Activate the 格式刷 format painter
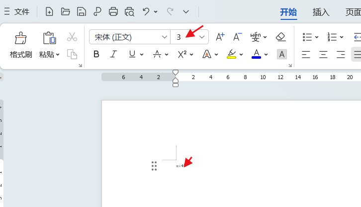Image resolution: width=361 pixels, height=207 pixels. pyautogui.click(x=21, y=45)
